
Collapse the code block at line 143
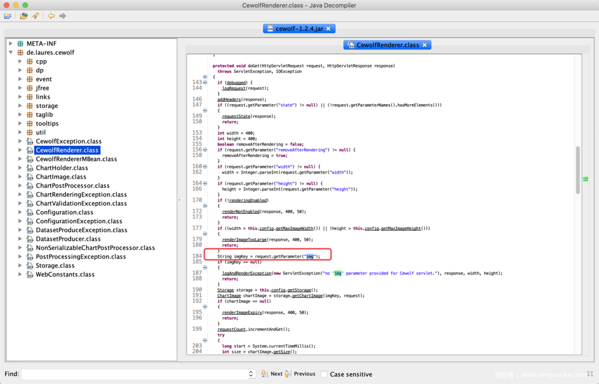click(205, 82)
